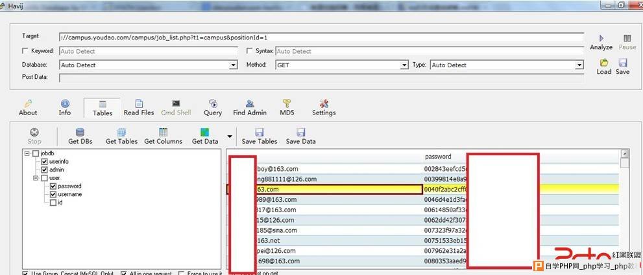This screenshot has width=643, height=275.
Task: Select the row ending in 989@163.com
Action: (422, 200)
